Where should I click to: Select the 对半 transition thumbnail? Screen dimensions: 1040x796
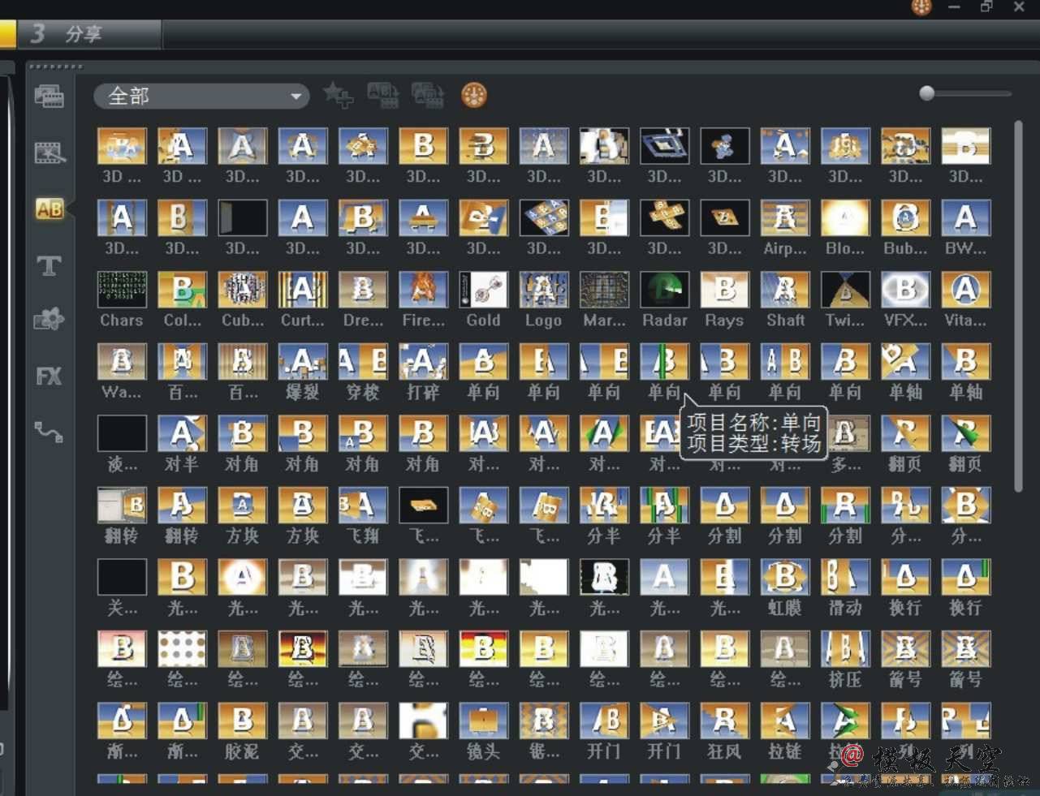pos(182,434)
